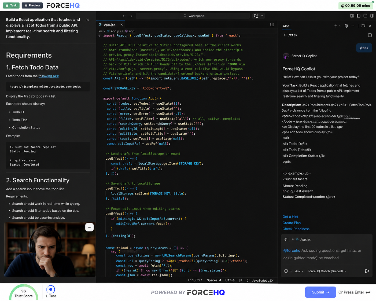The height and width of the screenshot is (301, 376).
Task: Maximize the chat panel
Action: (x=363, y=26)
